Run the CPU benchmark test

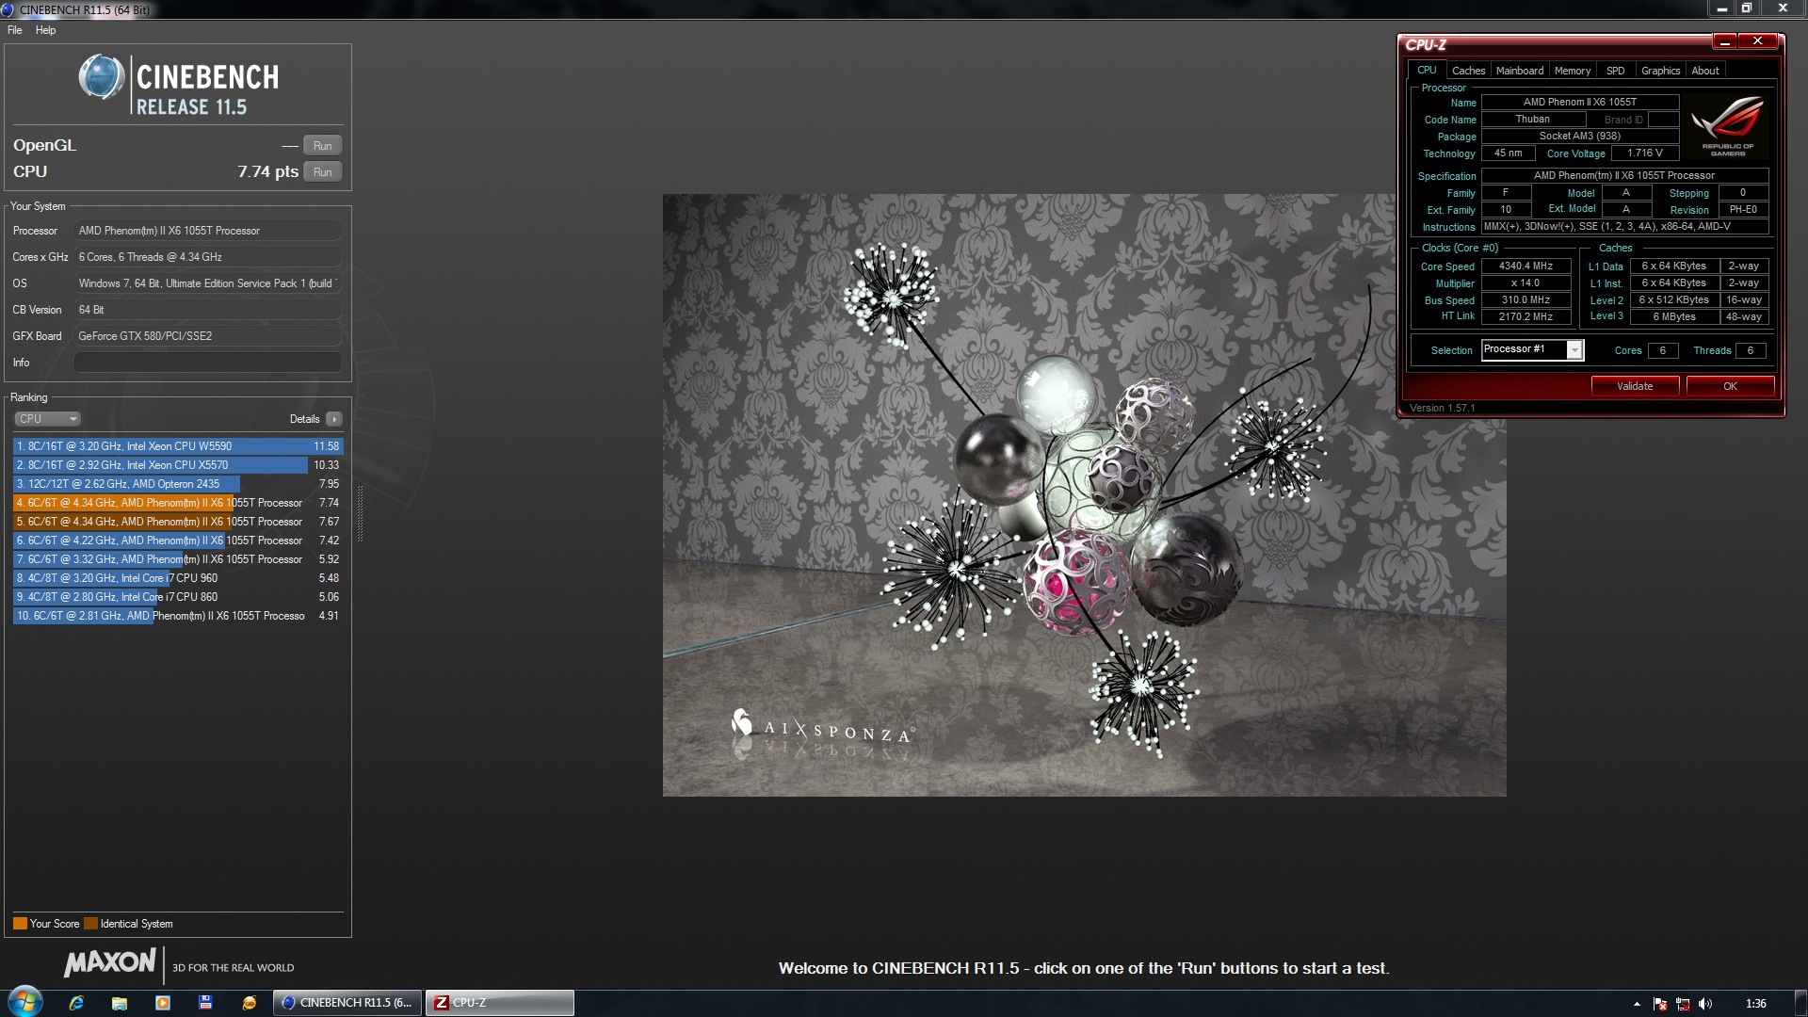point(322,172)
